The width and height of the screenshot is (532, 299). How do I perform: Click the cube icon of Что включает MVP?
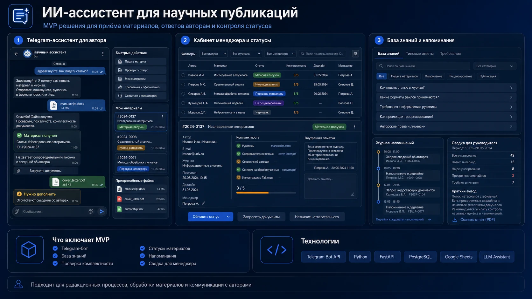[30, 249]
